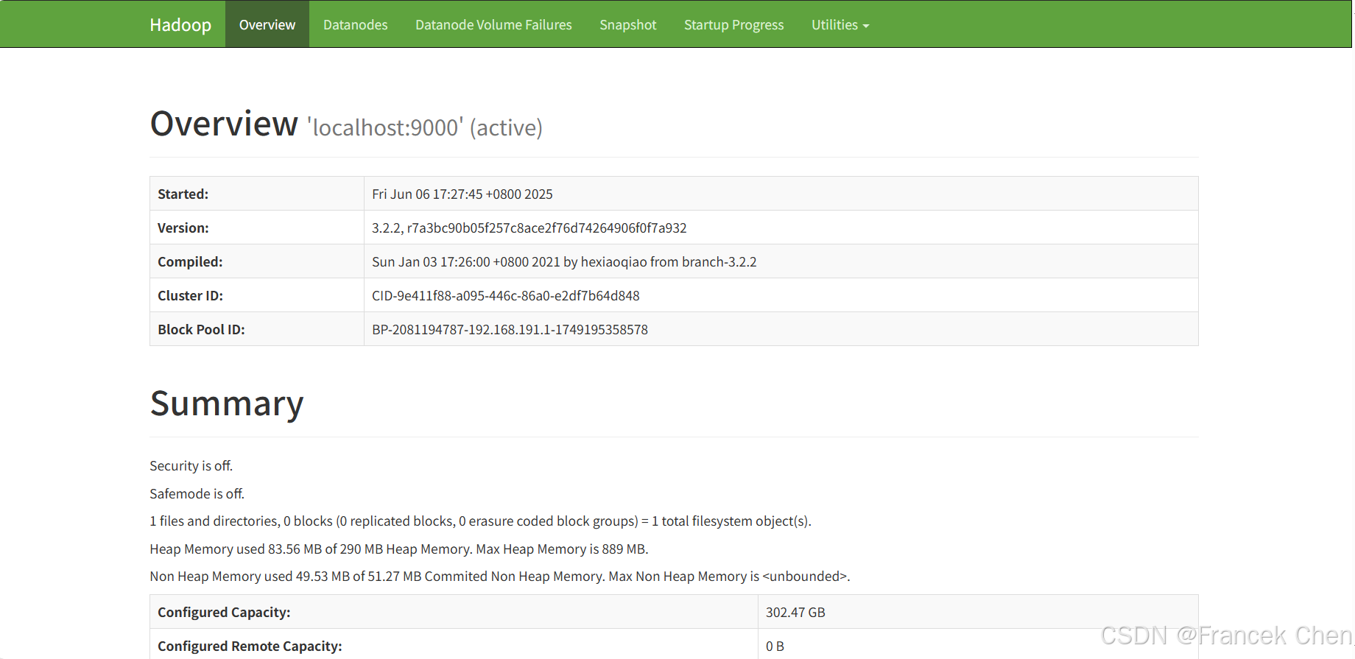This screenshot has width=1355, height=659.
Task: Click the BP-2081194787 block pool value
Action: [510, 329]
